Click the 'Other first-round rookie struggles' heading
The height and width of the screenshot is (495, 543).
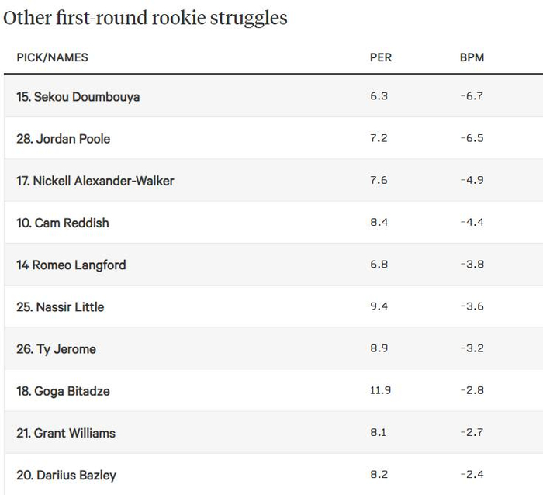point(145,18)
